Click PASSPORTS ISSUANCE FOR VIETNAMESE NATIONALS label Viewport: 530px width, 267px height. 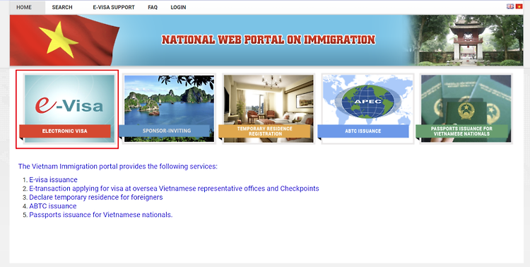tap(461, 131)
